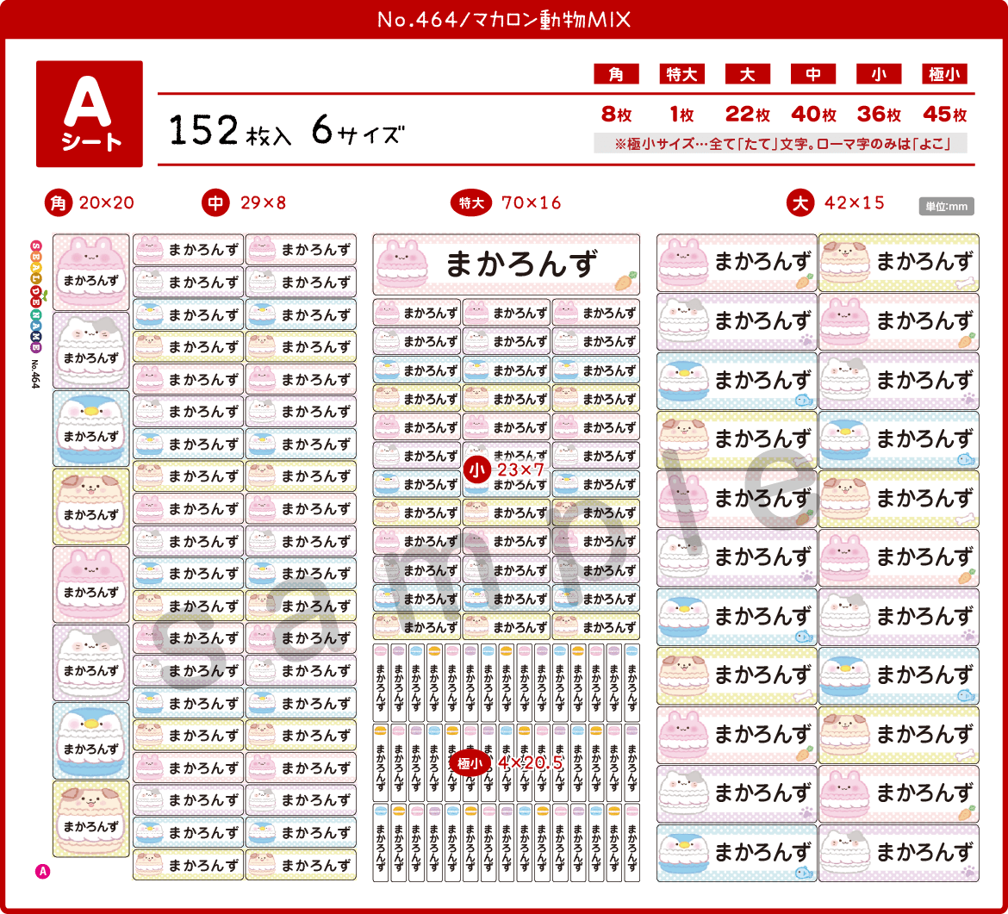Click the round 大 badge beside 42×15
Image resolution: width=1008 pixels, height=914 pixels.
[x=800, y=203]
